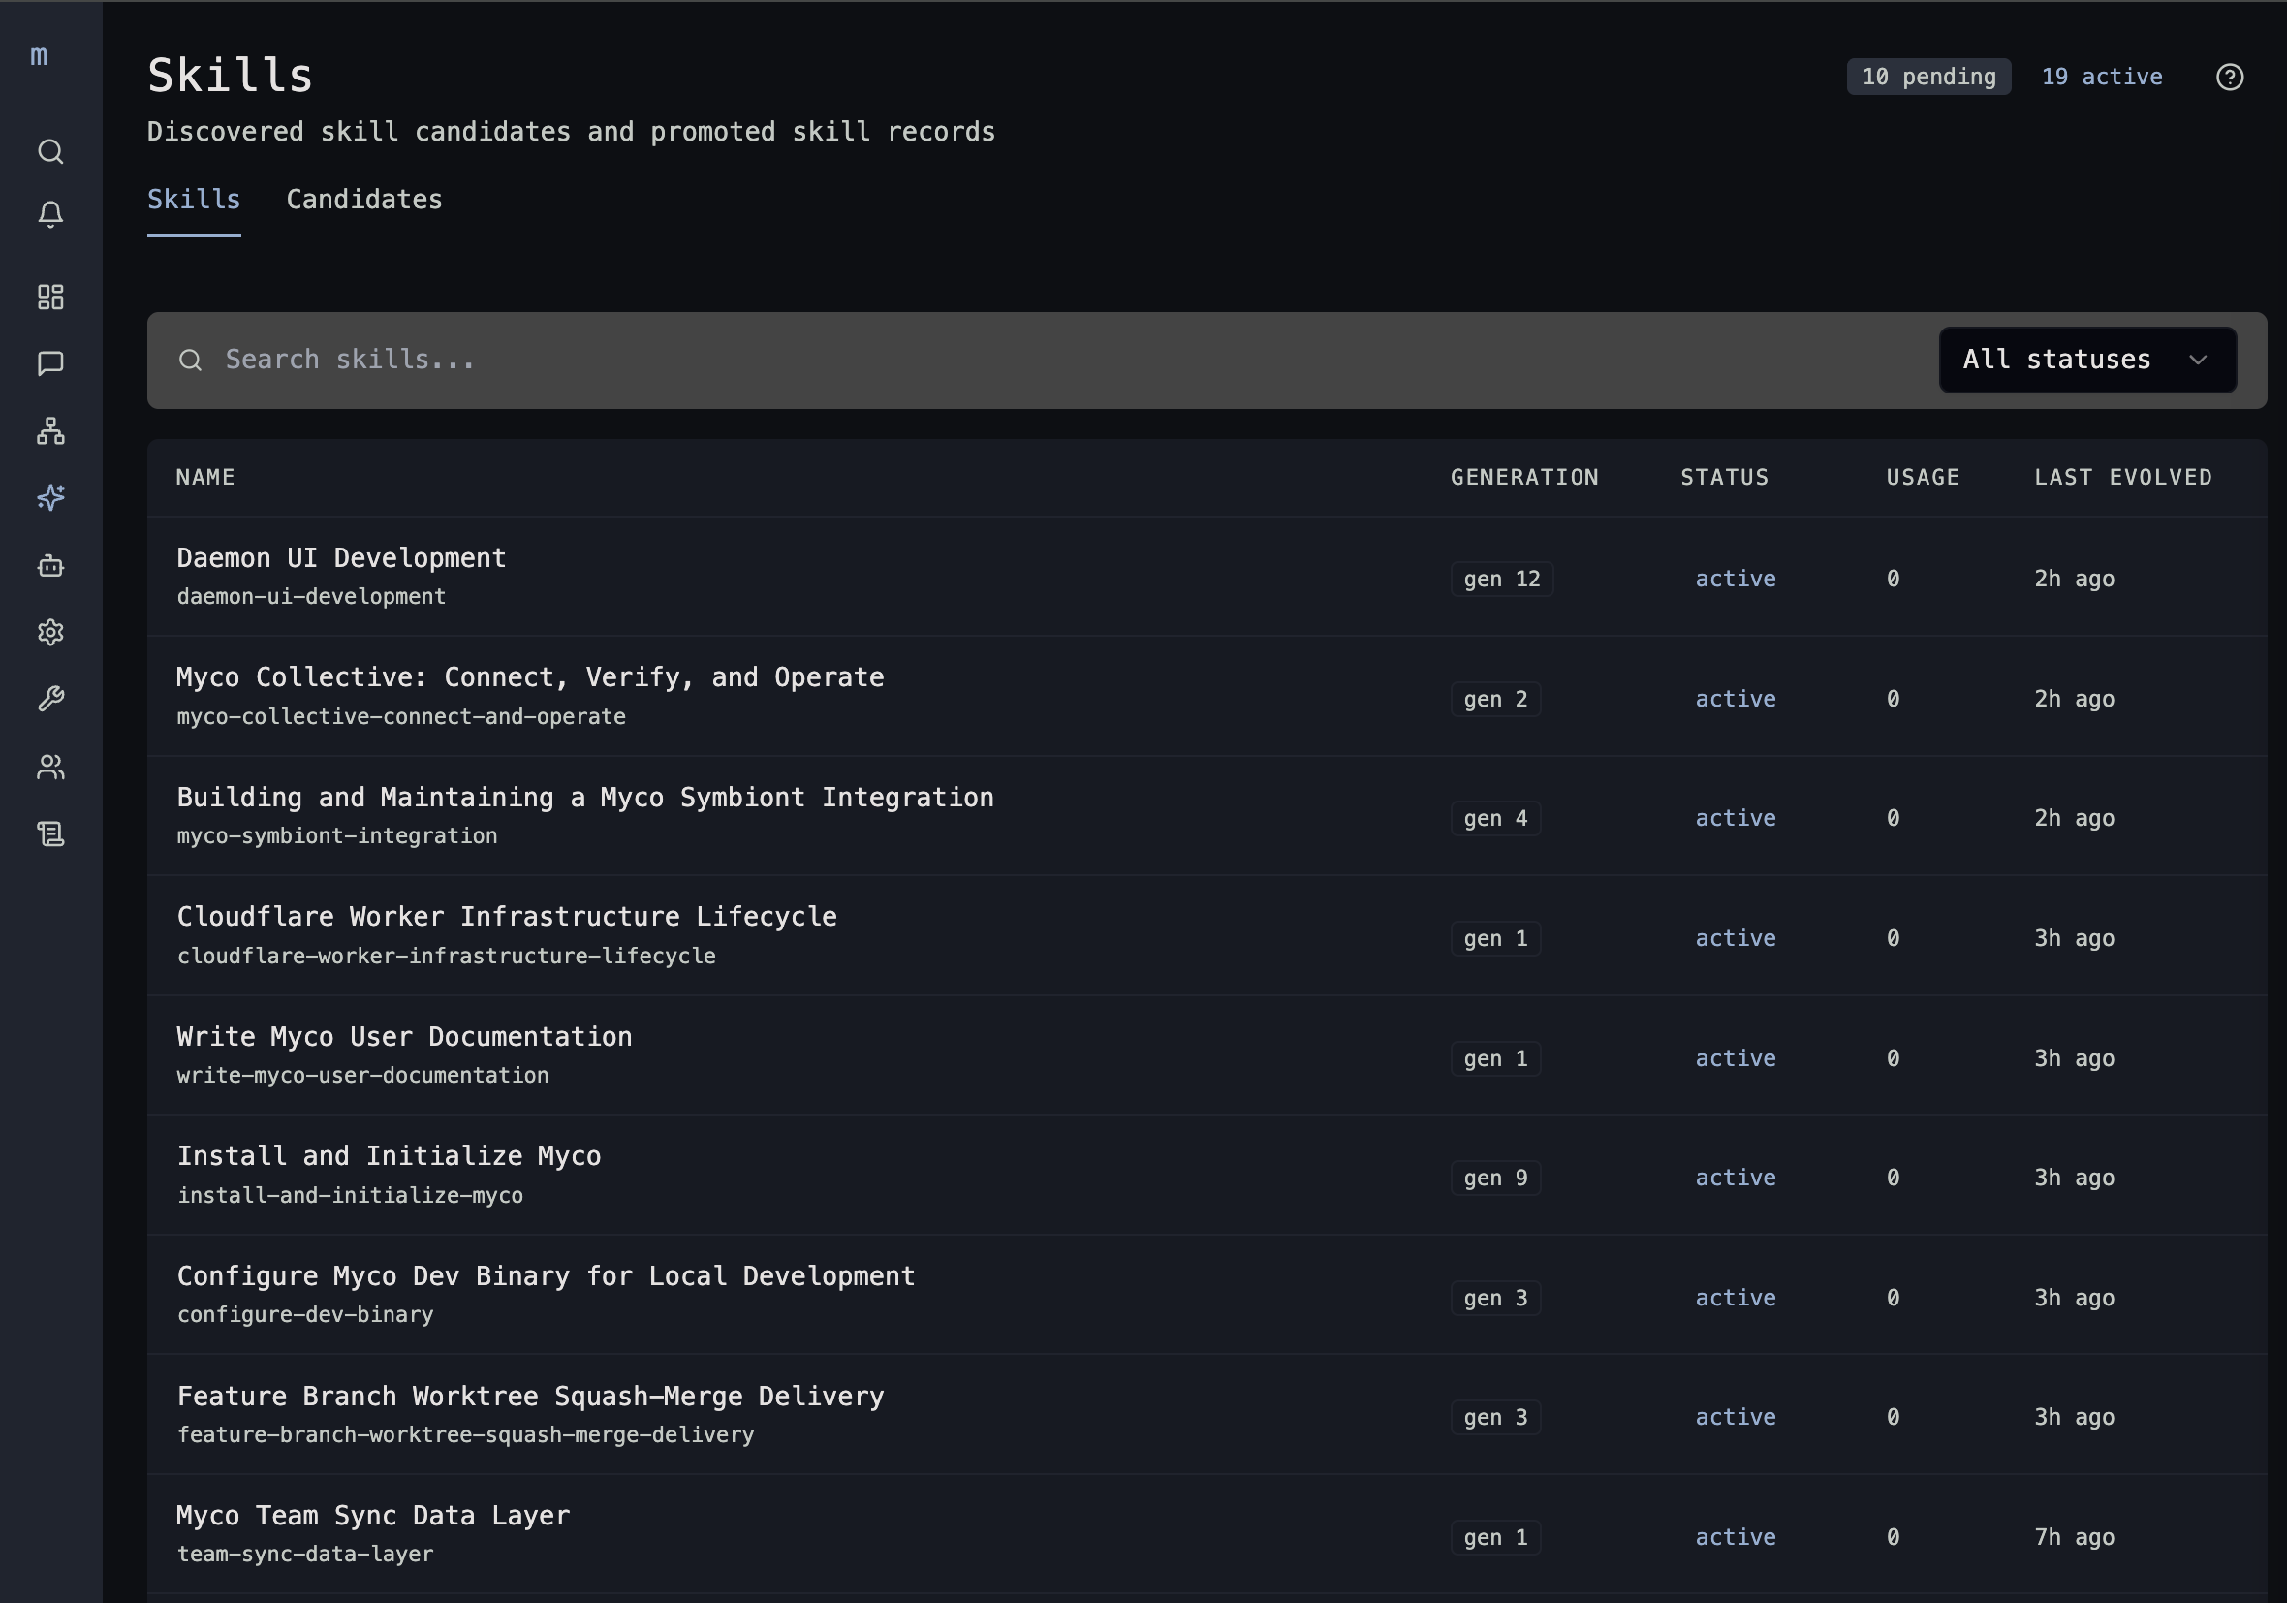Click the wrench tools icon
This screenshot has width=2287, height=1603.
(50, 700)
